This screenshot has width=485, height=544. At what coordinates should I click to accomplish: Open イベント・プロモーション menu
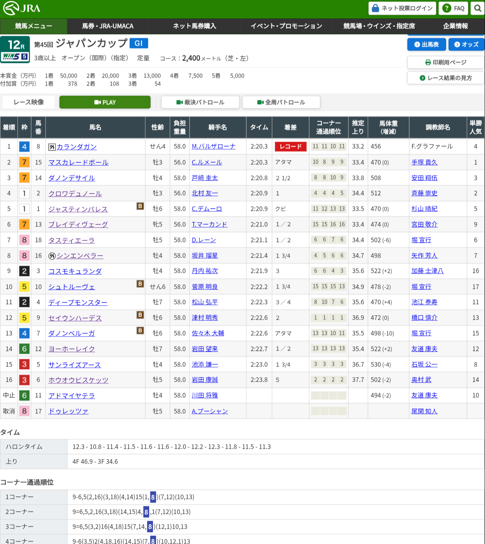[286, 26]
